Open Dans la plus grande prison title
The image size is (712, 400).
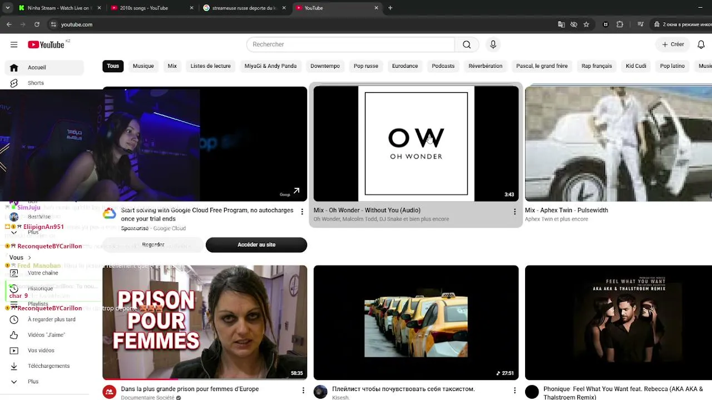point(190,389)
